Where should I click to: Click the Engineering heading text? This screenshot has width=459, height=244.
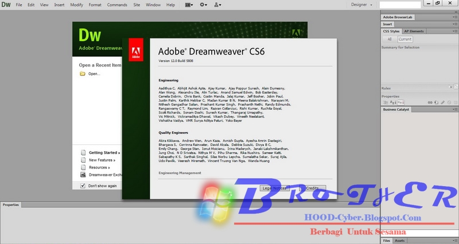(x=168, y=80)
